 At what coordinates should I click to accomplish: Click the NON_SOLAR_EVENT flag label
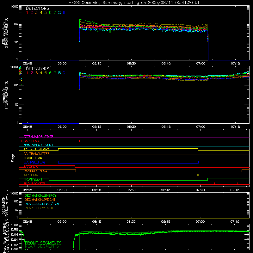click(38, 145)
